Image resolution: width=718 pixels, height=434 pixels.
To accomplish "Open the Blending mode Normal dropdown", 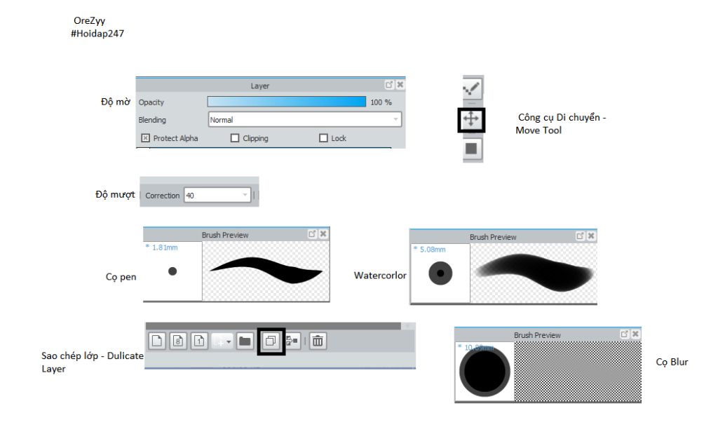I will 305,119.
